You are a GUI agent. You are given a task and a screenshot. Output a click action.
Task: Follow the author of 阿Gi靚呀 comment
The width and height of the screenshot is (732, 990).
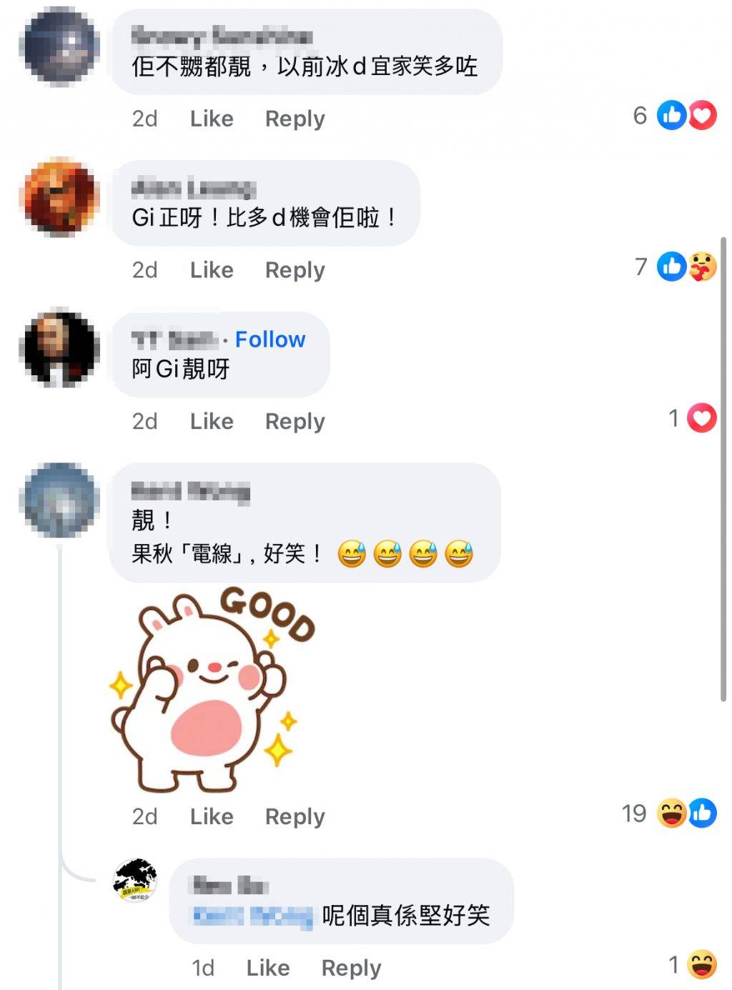(270, 339)
